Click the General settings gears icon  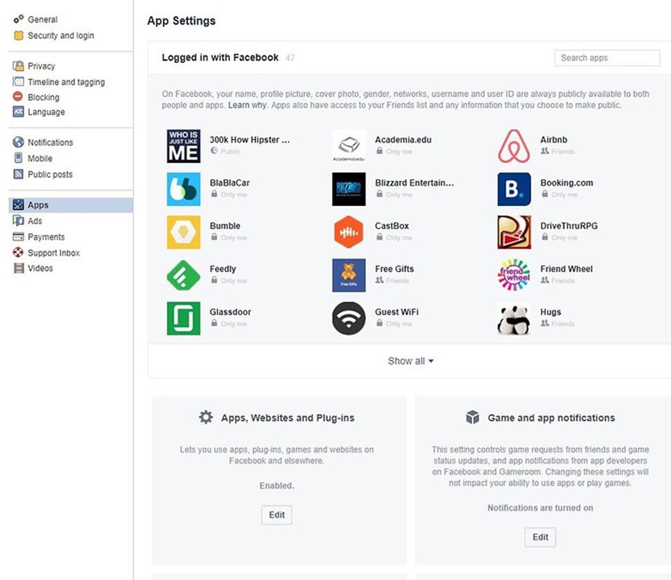(18, 20)
